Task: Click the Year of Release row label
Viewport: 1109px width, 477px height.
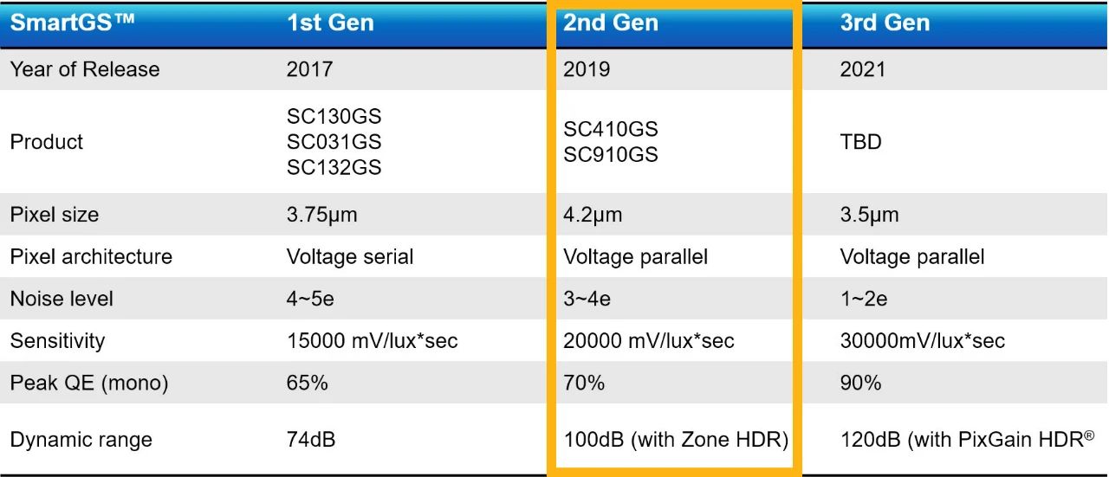Action: [85, 69]
